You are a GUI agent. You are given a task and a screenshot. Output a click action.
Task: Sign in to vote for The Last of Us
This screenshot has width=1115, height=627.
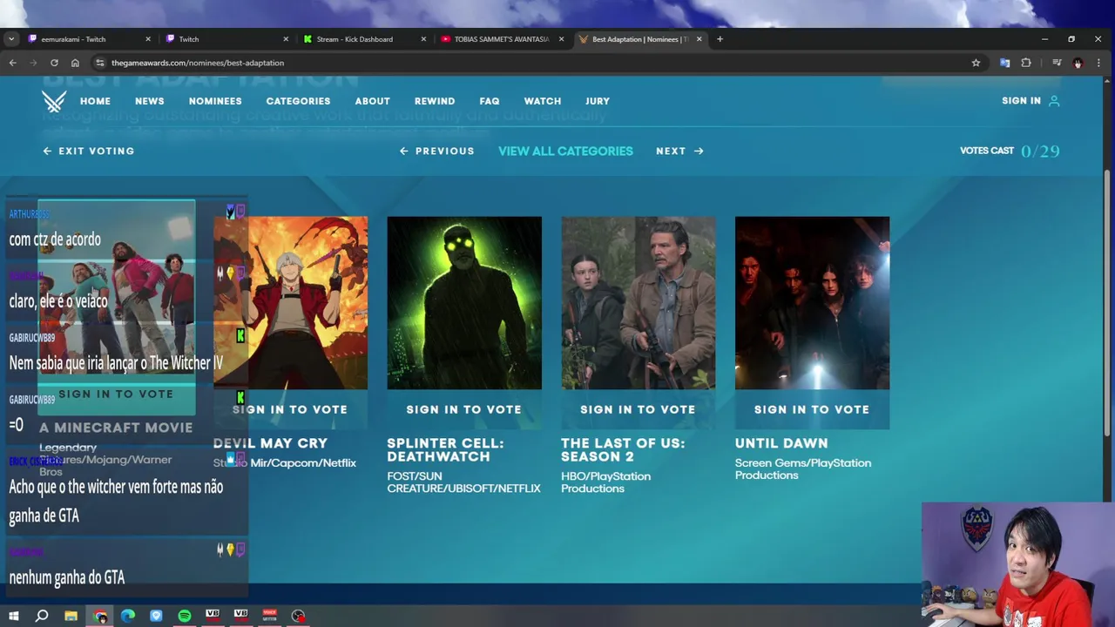click(x=638, y=409)
